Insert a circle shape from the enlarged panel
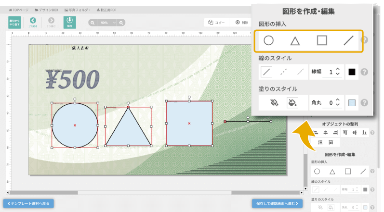 tap(269, 41)
